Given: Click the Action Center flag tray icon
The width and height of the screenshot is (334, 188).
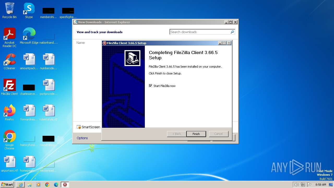Looking at the screenshot, I should (309, 185).
